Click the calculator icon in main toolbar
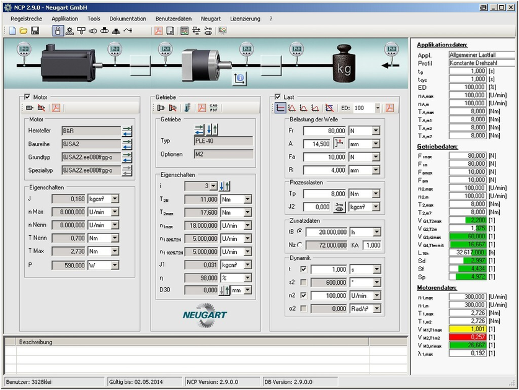 (x=184, y=31)
